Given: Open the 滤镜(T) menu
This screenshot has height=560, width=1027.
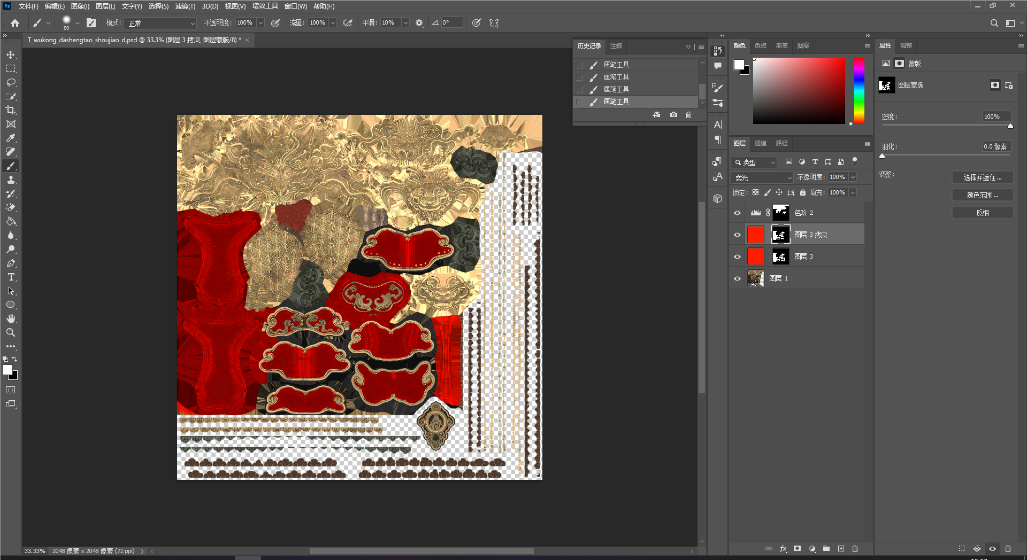Looking at the screenshot, I should 185,6.
